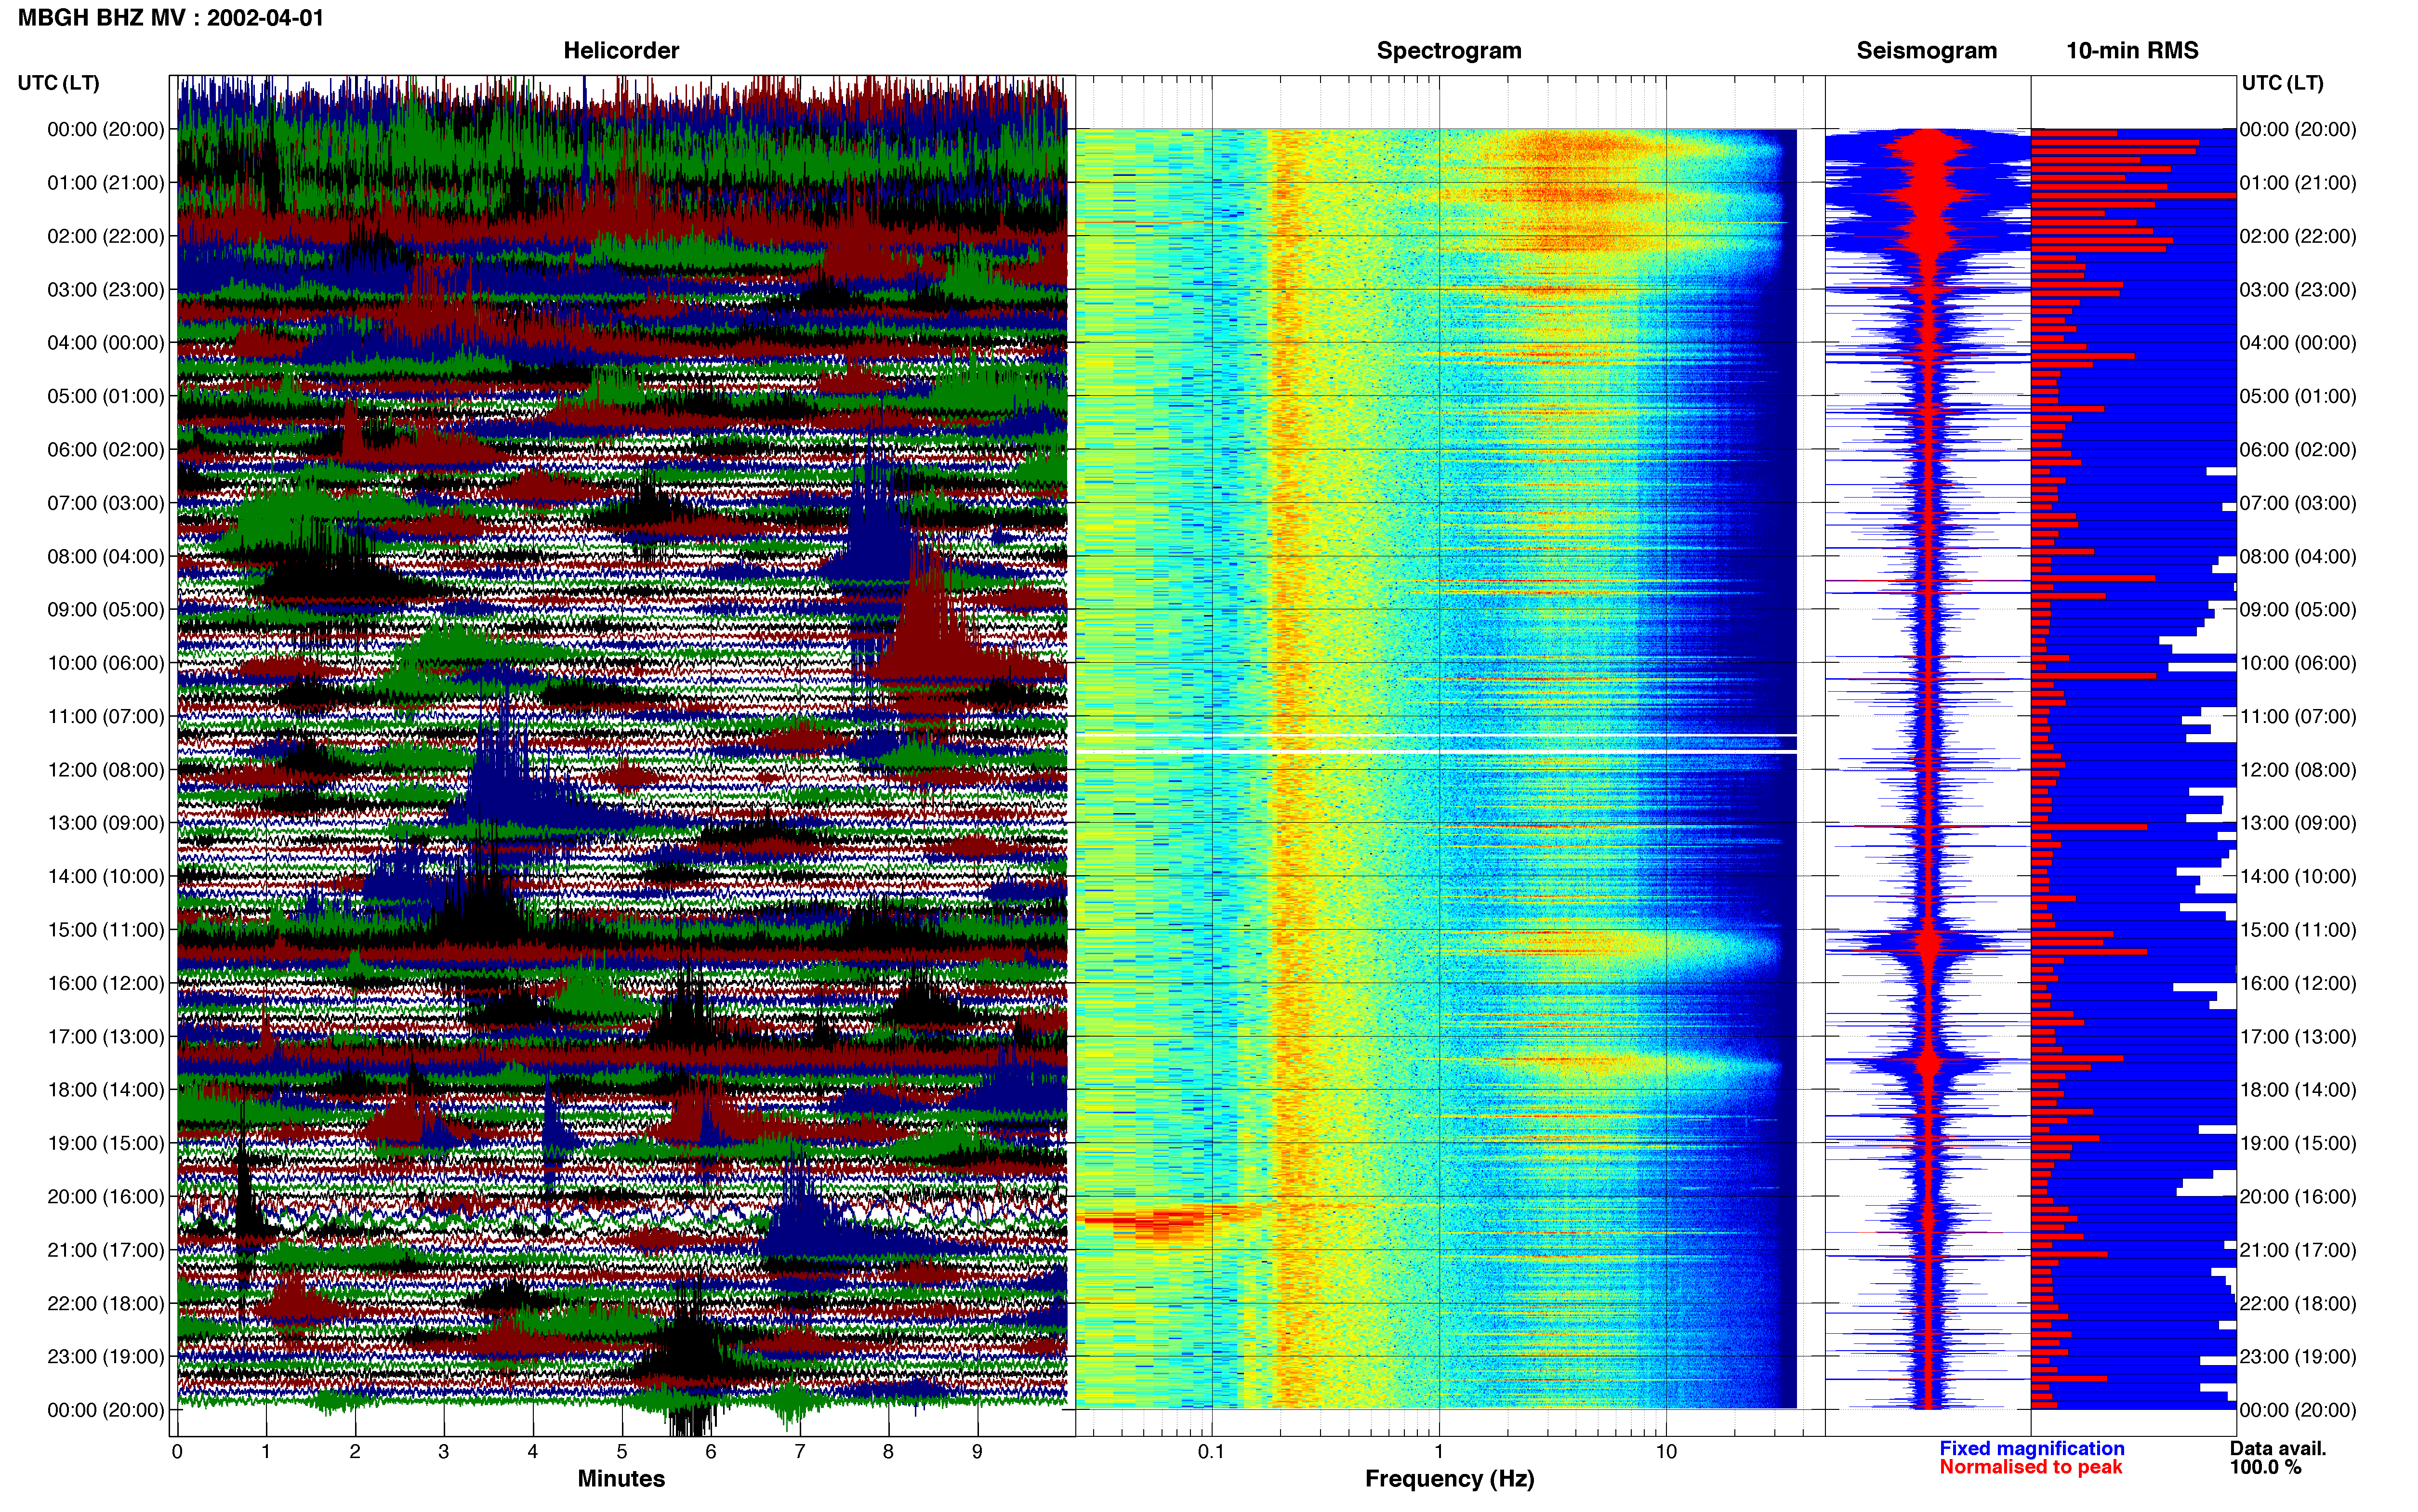Click 02:00 (22:00) on the RMS panel time axis
2418x1512 pixels.
point(2298,237)
